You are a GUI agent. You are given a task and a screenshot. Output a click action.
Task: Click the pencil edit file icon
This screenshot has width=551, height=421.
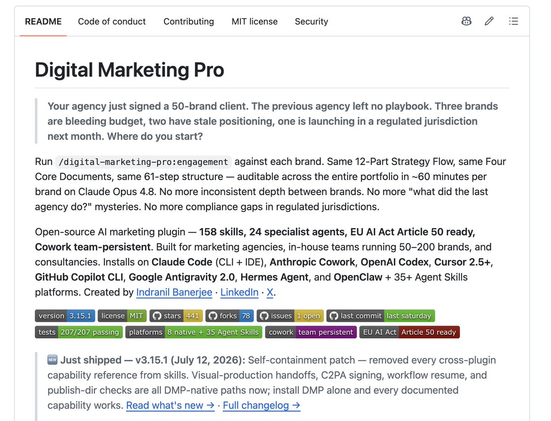point(489,21)
